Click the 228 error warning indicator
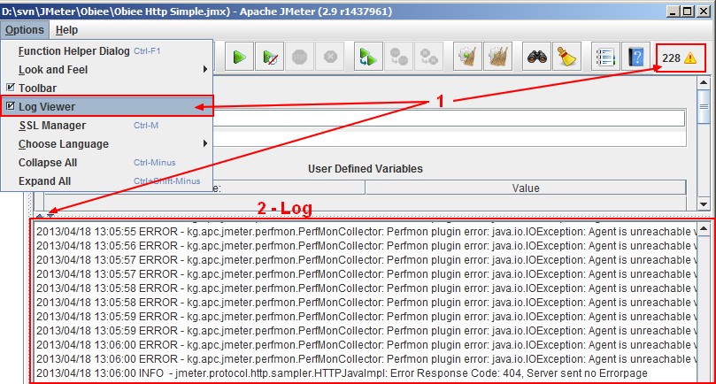The image size is (716, 384). coord(679,58)
